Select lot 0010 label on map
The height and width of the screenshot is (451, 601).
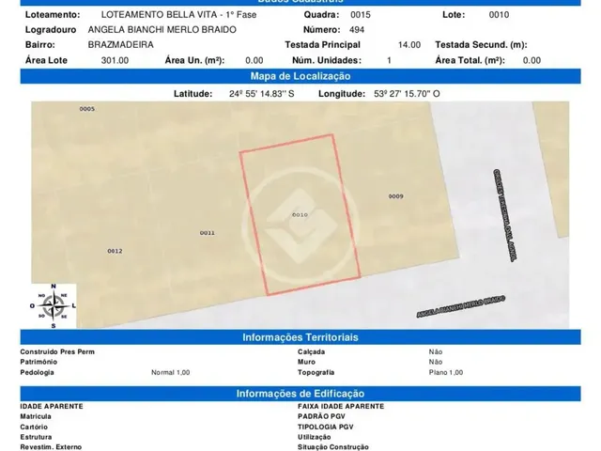pos(300,215)
